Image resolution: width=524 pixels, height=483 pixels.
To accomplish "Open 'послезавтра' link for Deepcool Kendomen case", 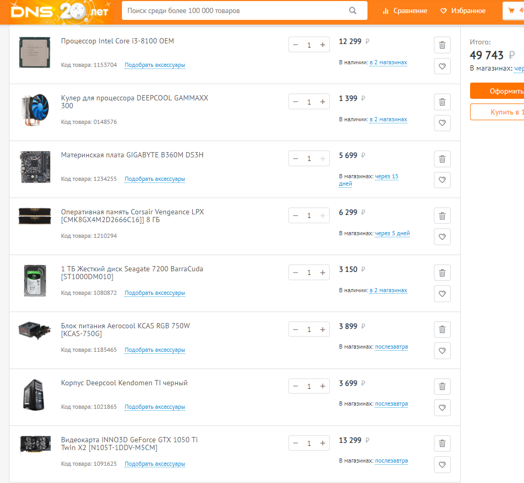I will 392,404.
